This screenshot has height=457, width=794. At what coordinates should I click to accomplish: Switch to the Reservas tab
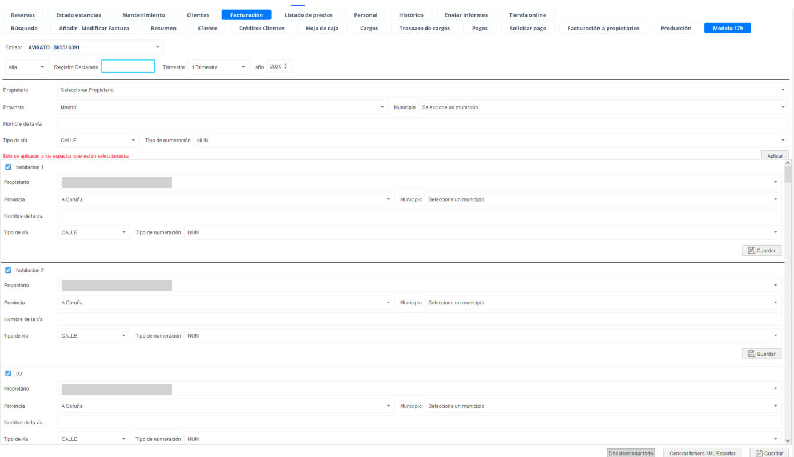[x=23, y=15]
